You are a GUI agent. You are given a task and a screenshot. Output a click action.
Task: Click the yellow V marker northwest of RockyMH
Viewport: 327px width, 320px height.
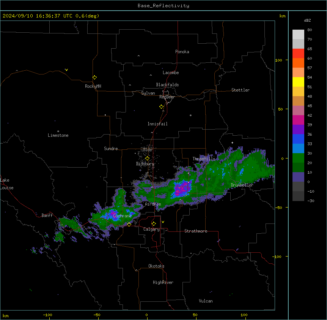pyautogui.click(x=66, y=70)
